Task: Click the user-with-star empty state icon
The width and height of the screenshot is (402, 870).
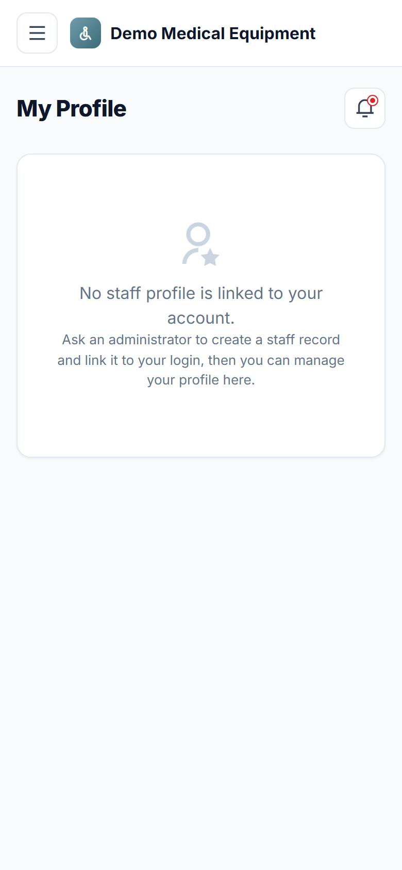Action: pos(201,244)
